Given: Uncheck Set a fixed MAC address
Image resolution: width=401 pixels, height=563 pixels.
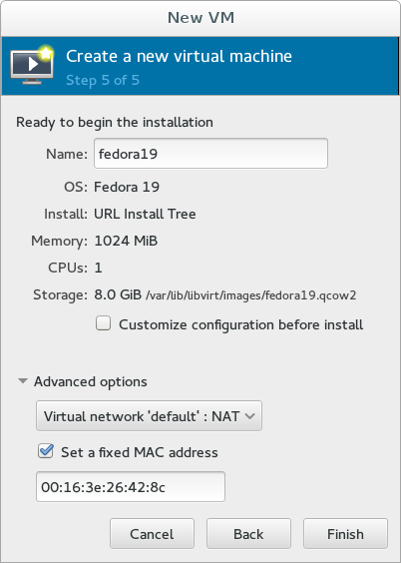Looking at the screenshot, I should point(46,451).
